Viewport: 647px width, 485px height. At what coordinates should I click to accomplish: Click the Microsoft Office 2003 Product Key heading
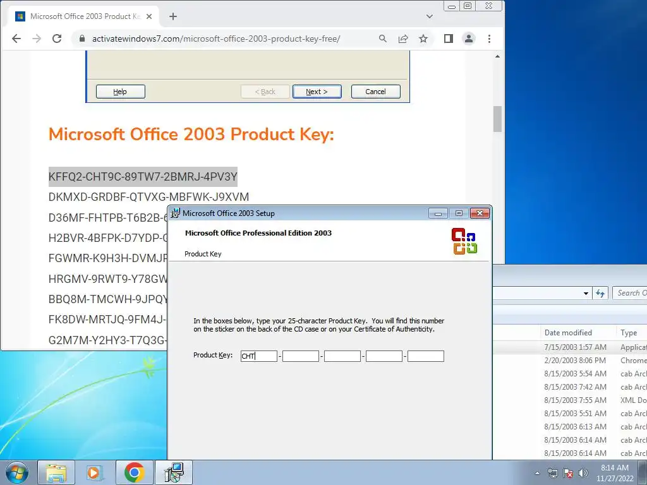coord(191,135)
